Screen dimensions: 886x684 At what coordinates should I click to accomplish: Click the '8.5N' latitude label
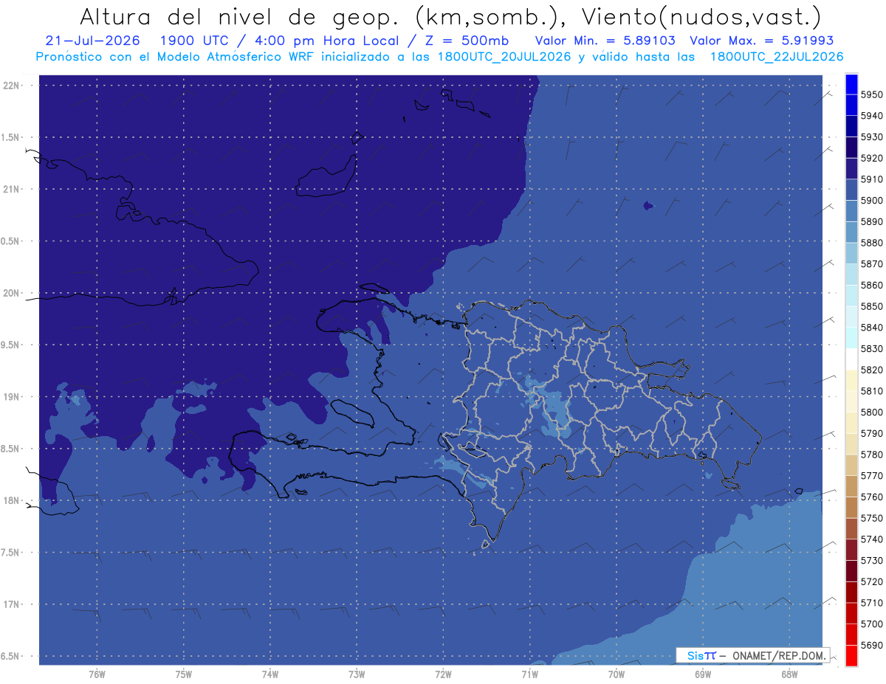click(x=10, y=449)
